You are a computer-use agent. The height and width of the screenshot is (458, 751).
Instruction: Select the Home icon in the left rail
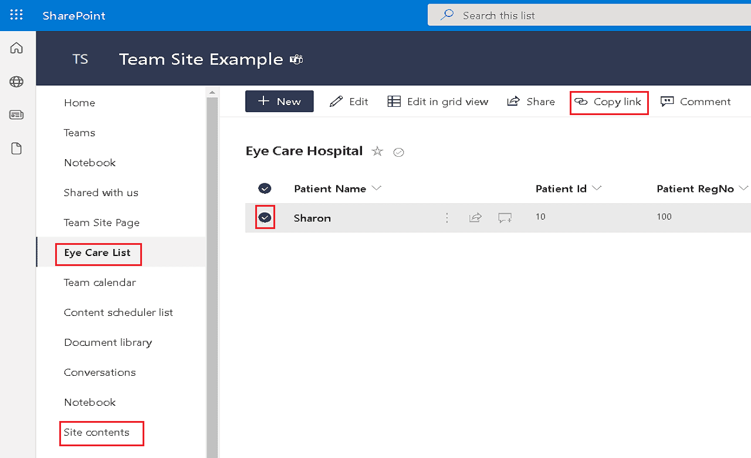17,48
